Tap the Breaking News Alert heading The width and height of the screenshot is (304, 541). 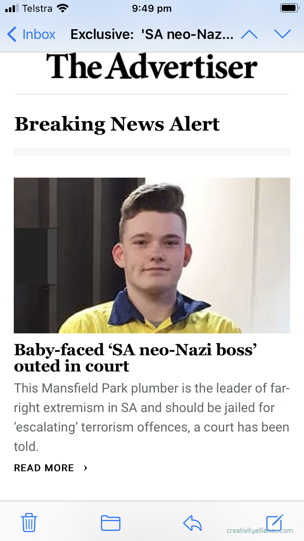pos(117,124)
